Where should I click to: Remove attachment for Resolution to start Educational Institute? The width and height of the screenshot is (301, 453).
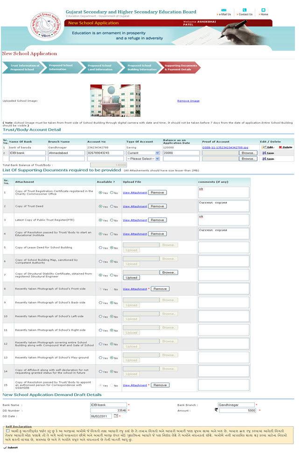click(x=157, y=234)
